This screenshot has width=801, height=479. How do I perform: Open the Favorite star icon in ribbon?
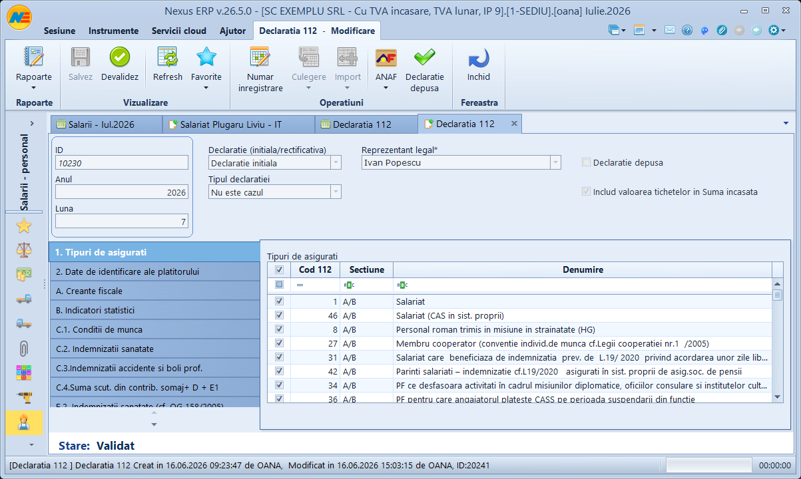click(206, 58)
